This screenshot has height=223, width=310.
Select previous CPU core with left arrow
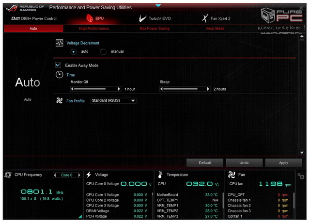(55, 175)
